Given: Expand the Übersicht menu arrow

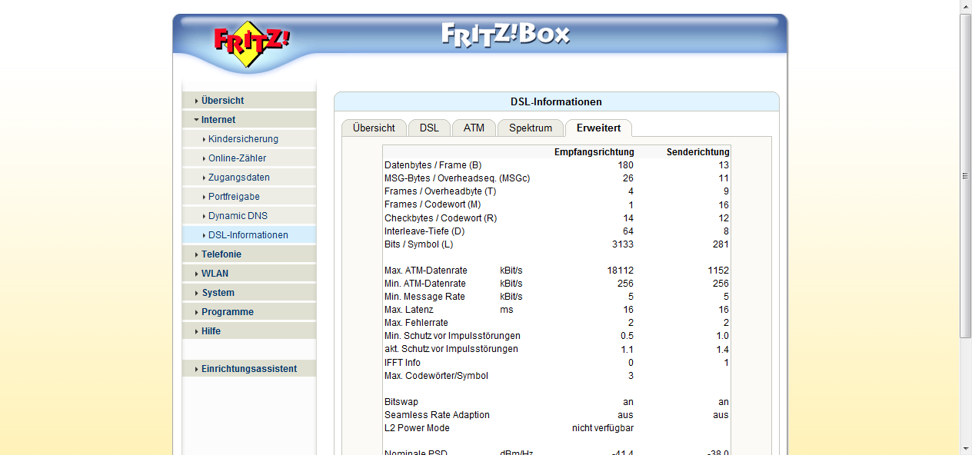Looking at the screenshot, I should pos(197,101).
